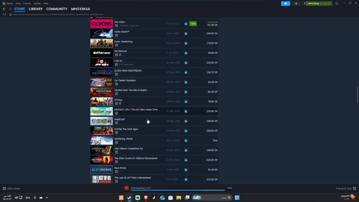Screen dimensions: 359x202
Task: Click the microphone tray icon
Action: coord(35,198)
